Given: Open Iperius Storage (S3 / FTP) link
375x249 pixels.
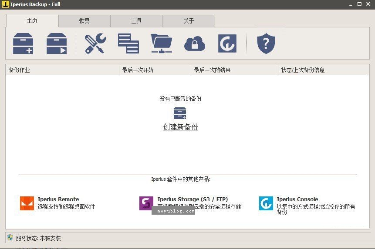Looking at the screenshot, I should point(193,199).
